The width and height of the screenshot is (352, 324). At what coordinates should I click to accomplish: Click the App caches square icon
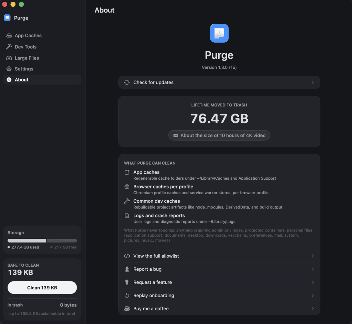click(127, 172)
